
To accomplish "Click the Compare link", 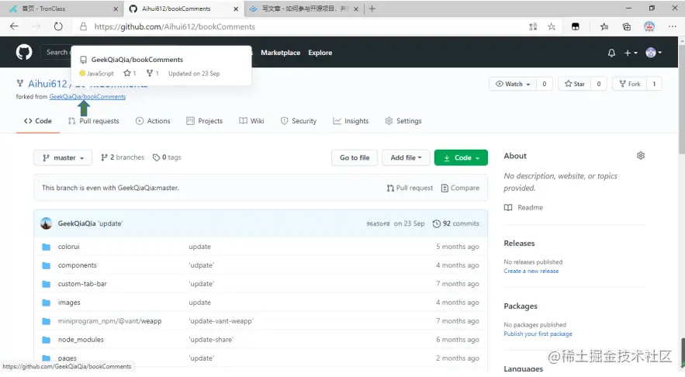I will pyautogui.click(x=460, y=188).
